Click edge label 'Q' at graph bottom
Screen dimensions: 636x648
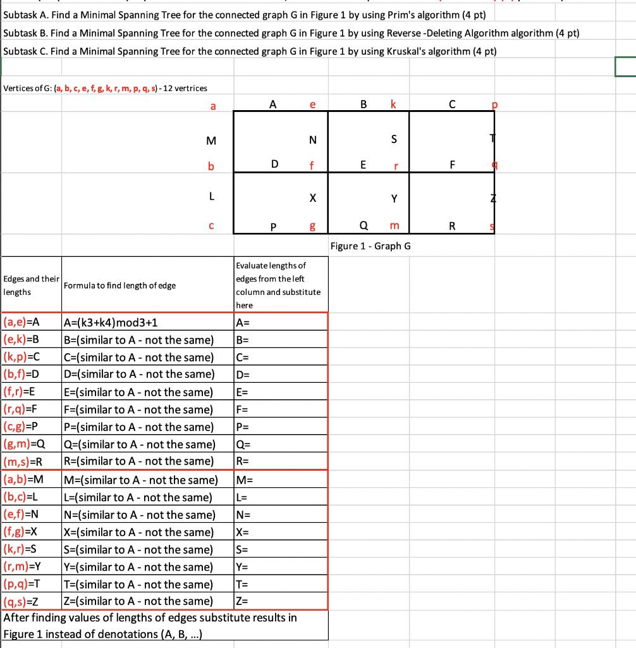364,225
